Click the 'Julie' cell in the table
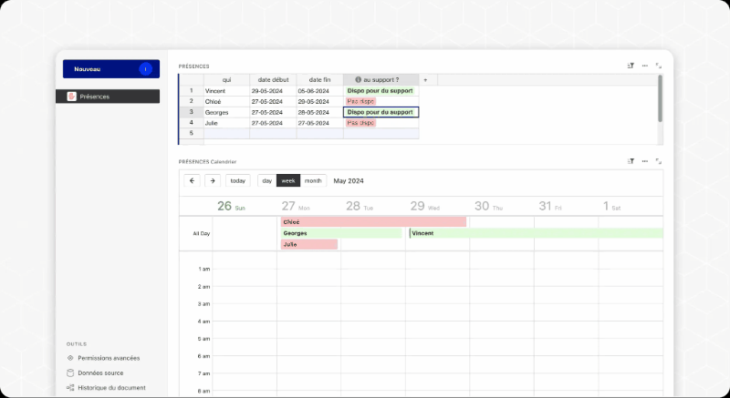The width and height of the screenshot is (730, 398). pos(226,123)
